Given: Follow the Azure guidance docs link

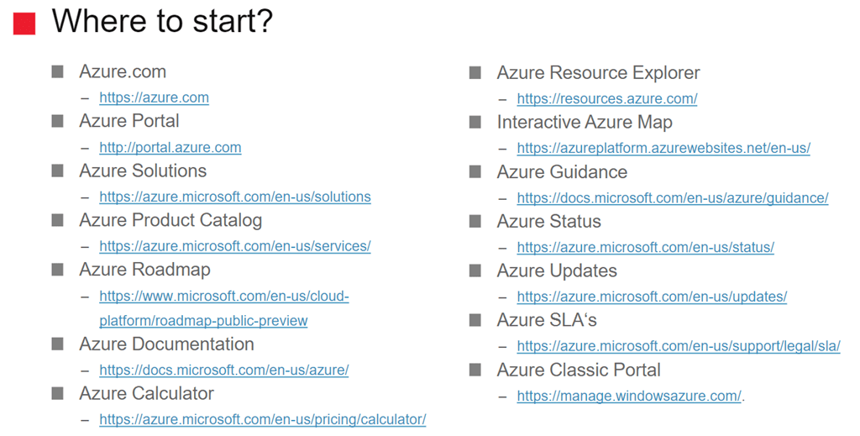Looking at the screenshot, I should (x=672, y=198).
